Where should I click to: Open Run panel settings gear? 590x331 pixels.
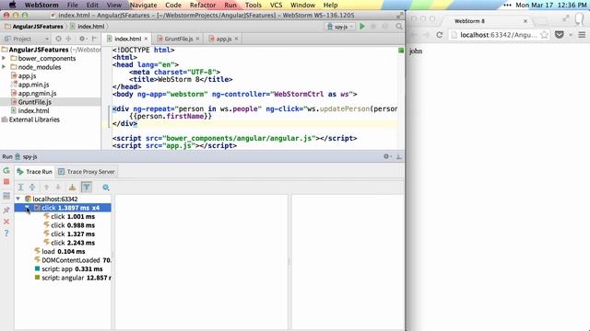pyautogui.click(x=387, y=156)
